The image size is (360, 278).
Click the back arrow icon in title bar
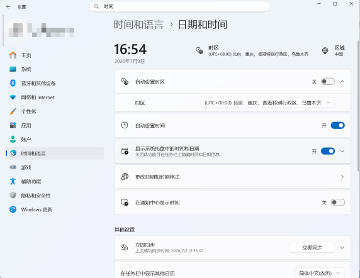[x=8, y=7]
